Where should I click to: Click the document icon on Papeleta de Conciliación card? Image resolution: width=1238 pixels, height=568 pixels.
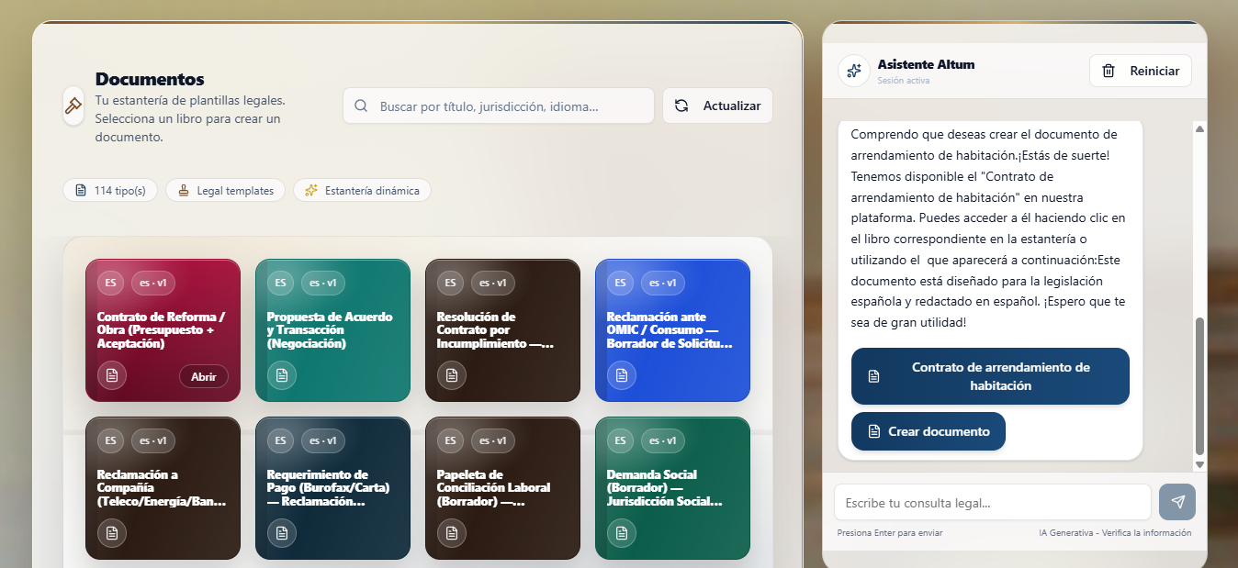[x=451, y=532]
